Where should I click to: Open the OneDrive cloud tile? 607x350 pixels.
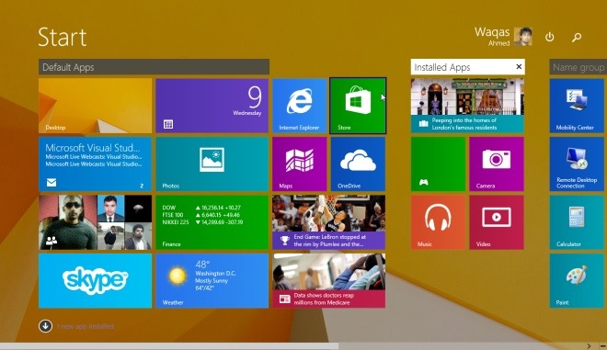pos(358,164)
